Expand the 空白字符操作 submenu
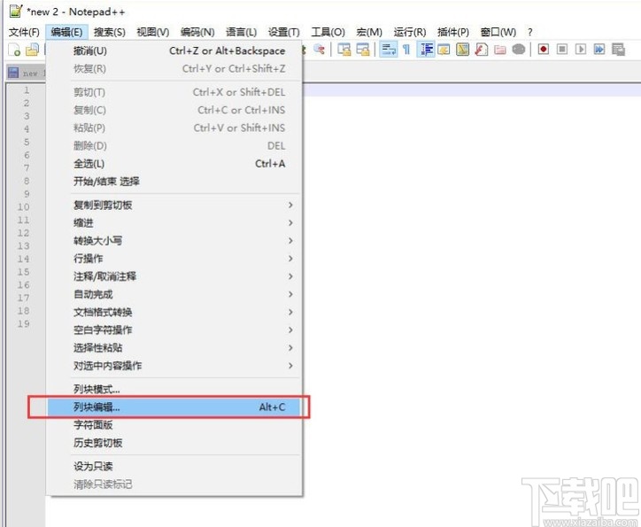Screen dimensions: 641x527 pyautogui.click(x=174, y=330)
